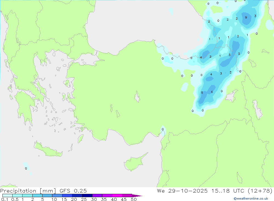Click the purple arrow above 50 mm
Viewport: 274px width, 201px height.
[x=137, y=196]
